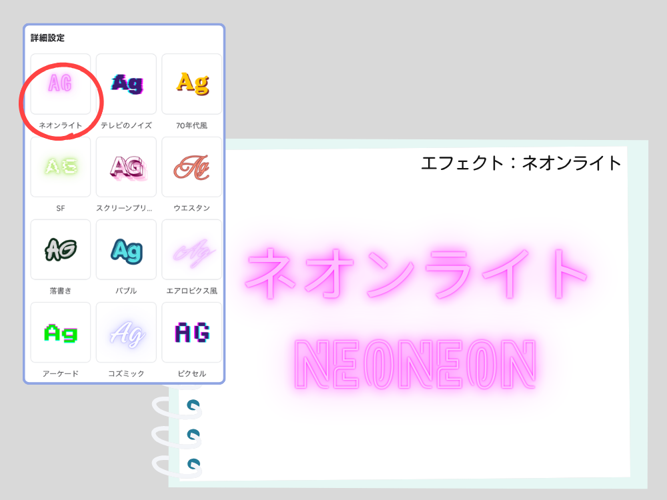Choose the ピクセル pixel text effect
This screenshot has width=667, height=500.
pyautogui.click(x=191, y=331)
